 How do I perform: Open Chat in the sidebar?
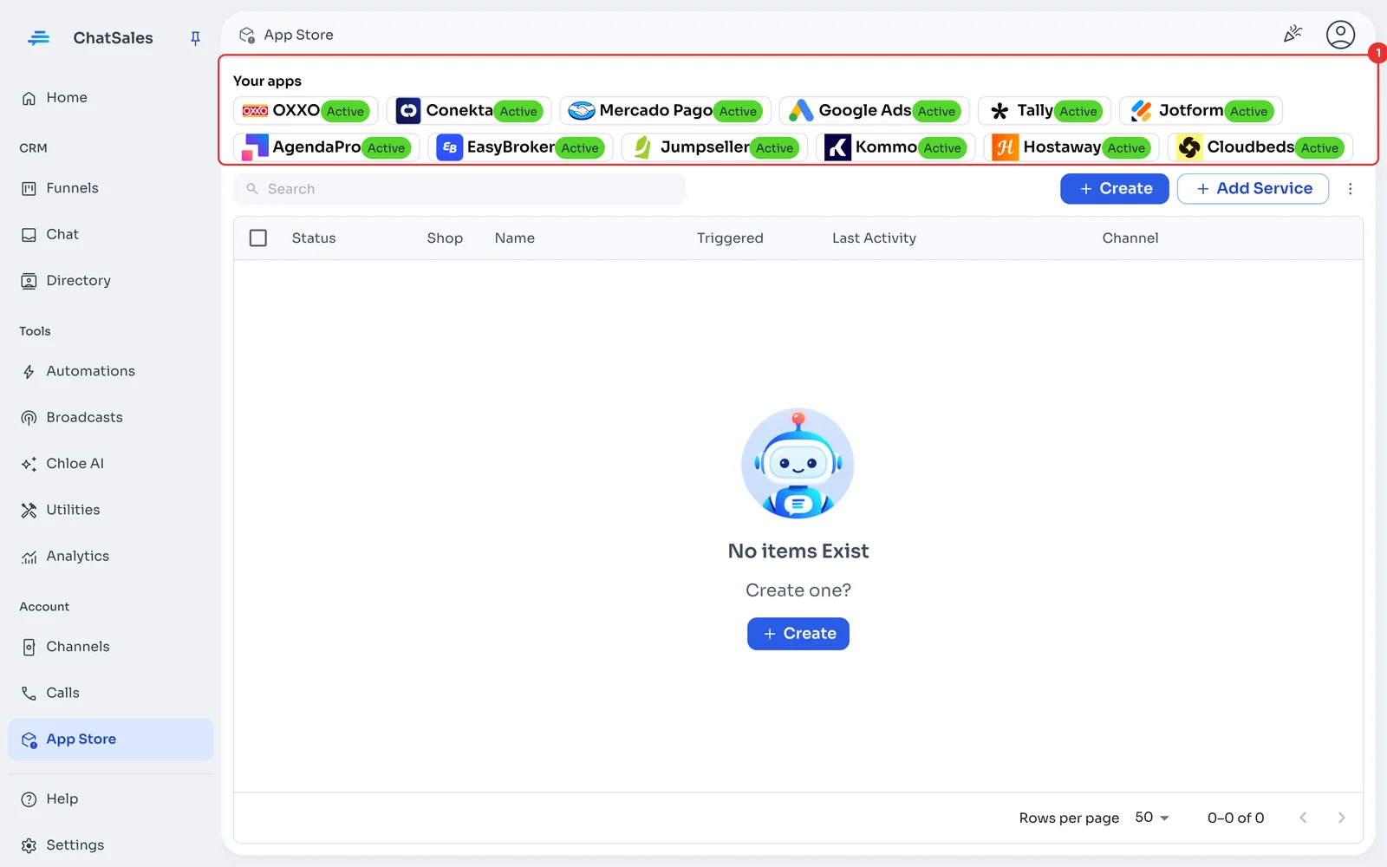(x=111, y=234)
